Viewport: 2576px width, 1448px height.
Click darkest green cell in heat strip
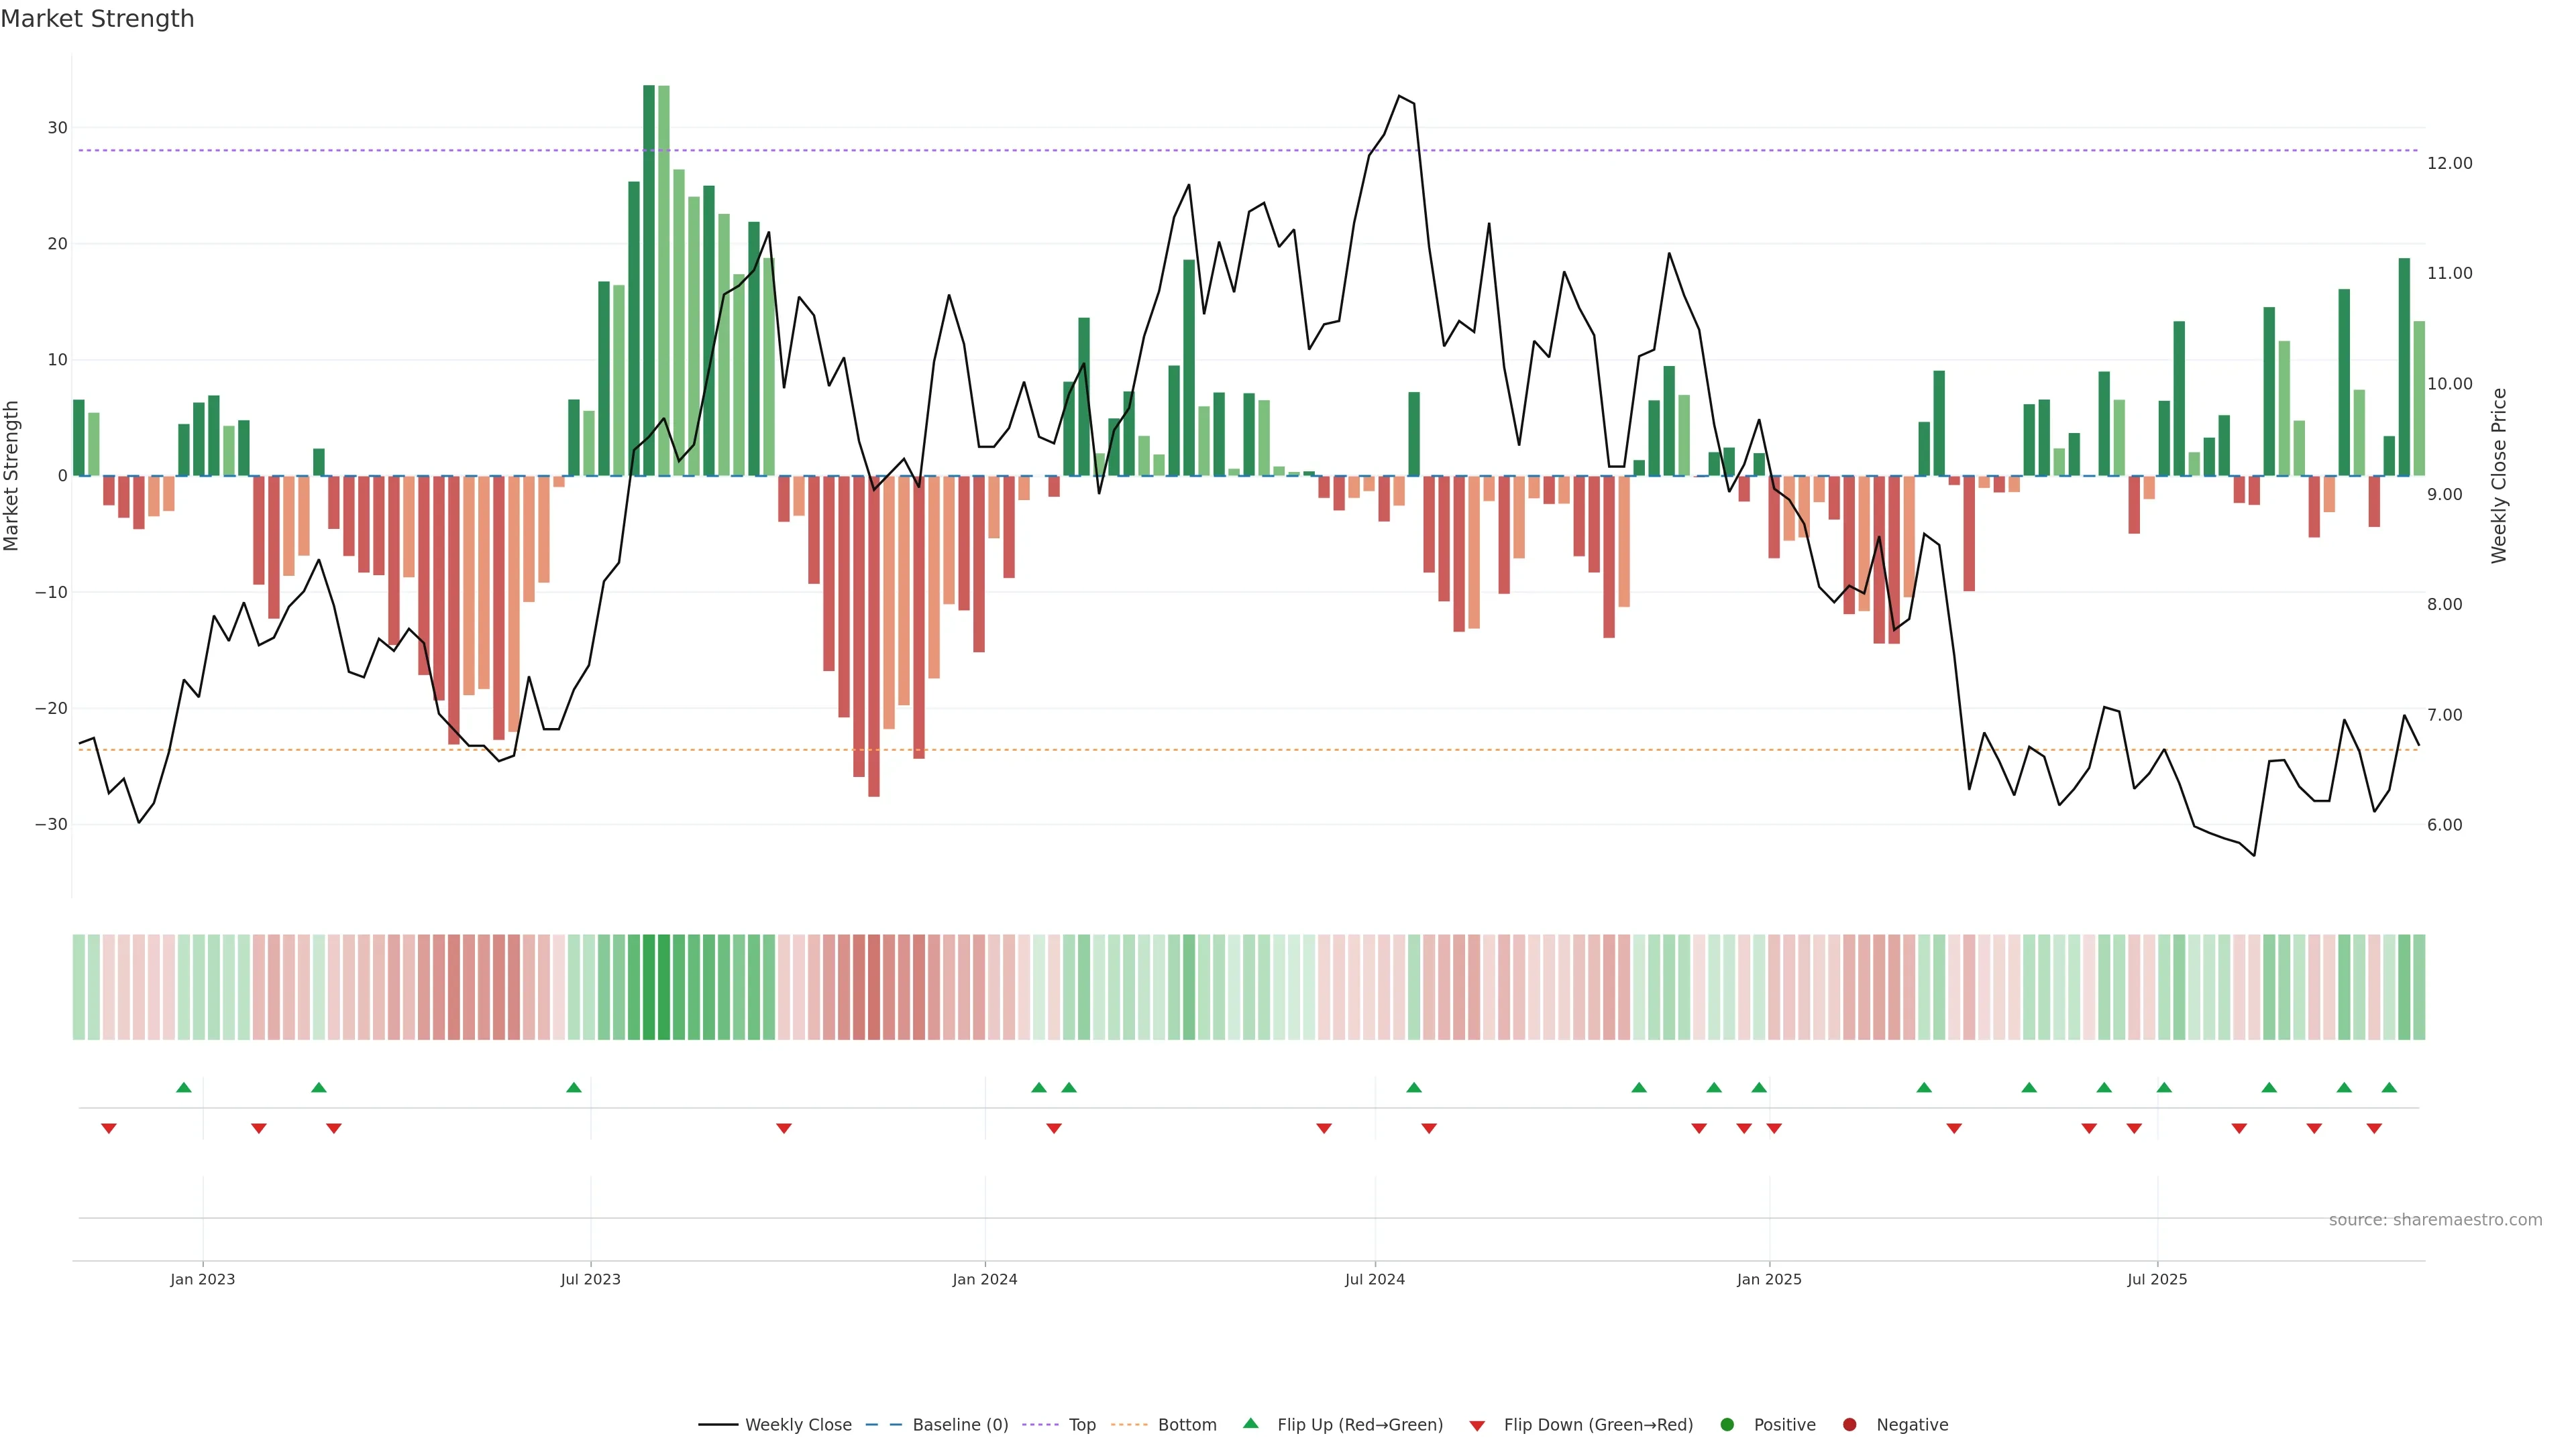pyautogui.click(x=649, y=986)
